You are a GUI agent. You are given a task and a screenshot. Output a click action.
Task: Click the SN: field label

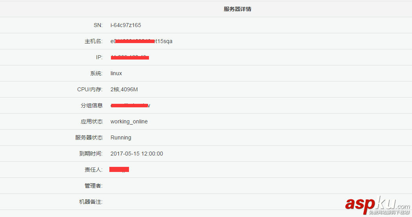point(98,25)
